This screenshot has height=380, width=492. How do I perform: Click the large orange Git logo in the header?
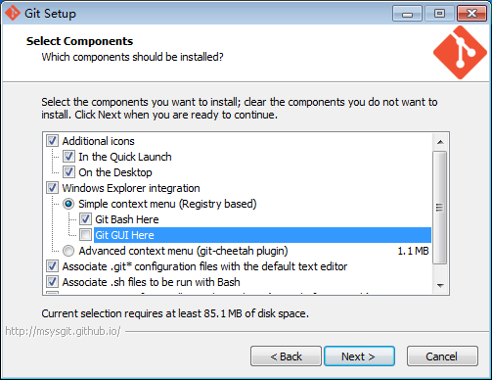[x=460, y=53]
